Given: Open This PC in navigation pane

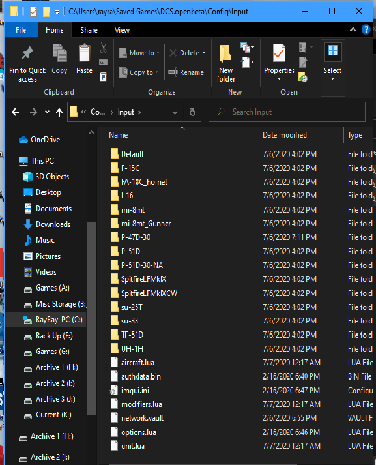Looking at the screenshot, I should pos(36,160).
